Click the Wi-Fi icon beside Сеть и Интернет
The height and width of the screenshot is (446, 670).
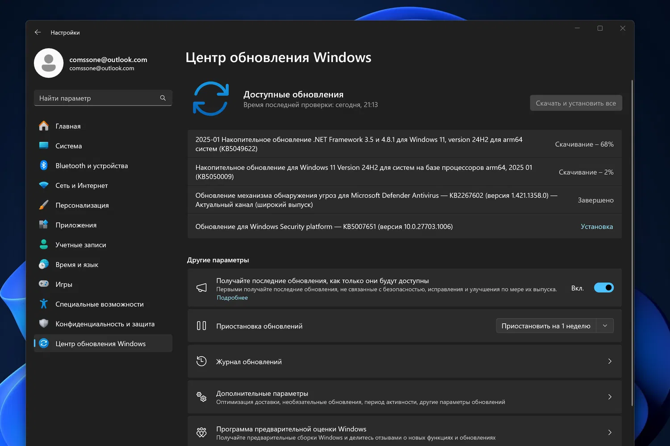coord(44,185)
